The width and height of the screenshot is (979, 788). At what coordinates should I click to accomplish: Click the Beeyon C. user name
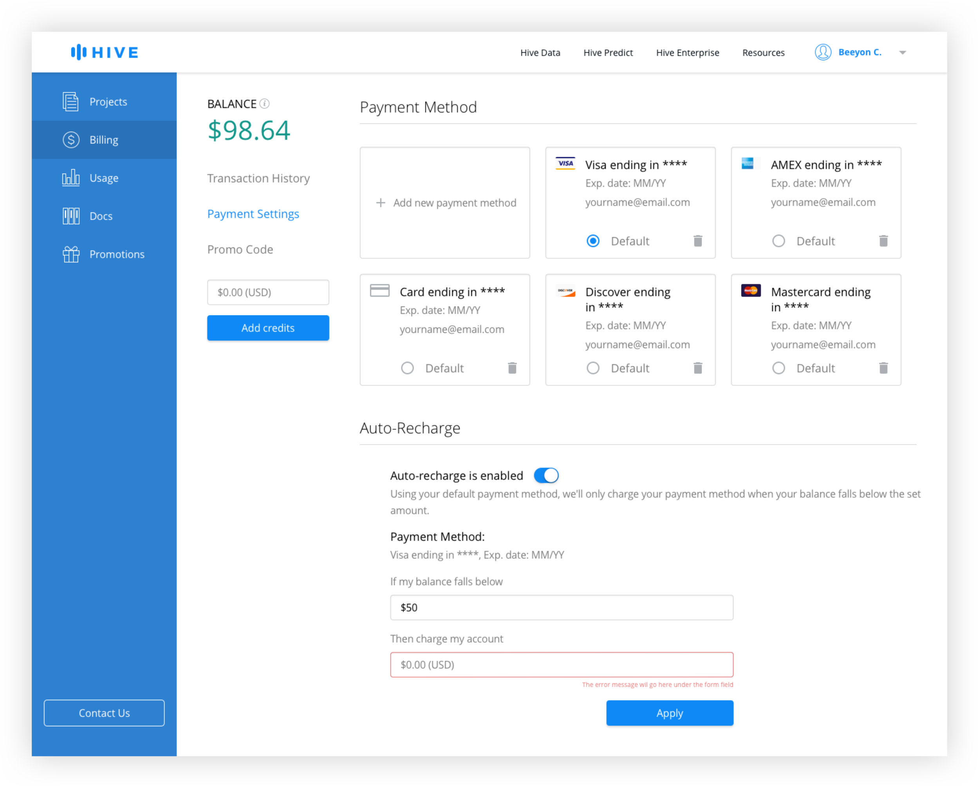coord(860,52)
